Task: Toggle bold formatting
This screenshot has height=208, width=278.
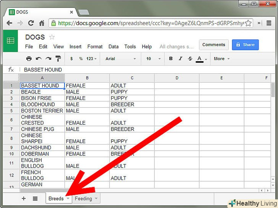Action: tap(171, 59)
